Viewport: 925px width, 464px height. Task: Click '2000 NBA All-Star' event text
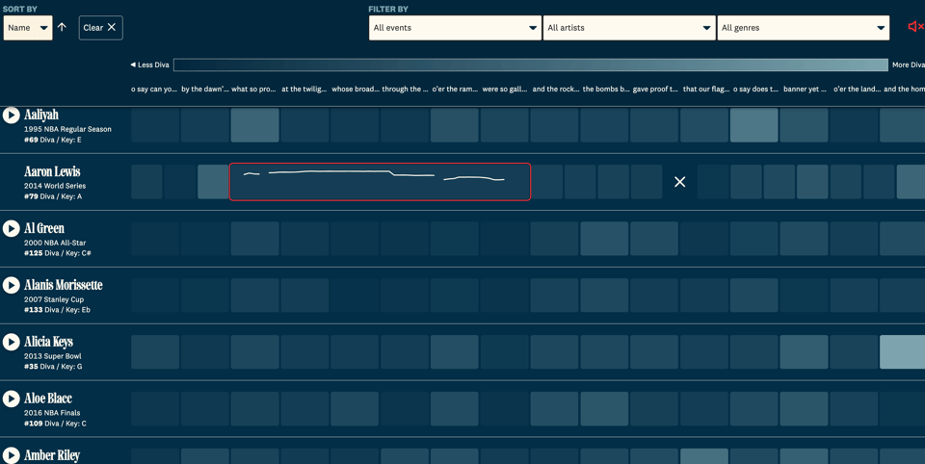(x=55, y=243)
